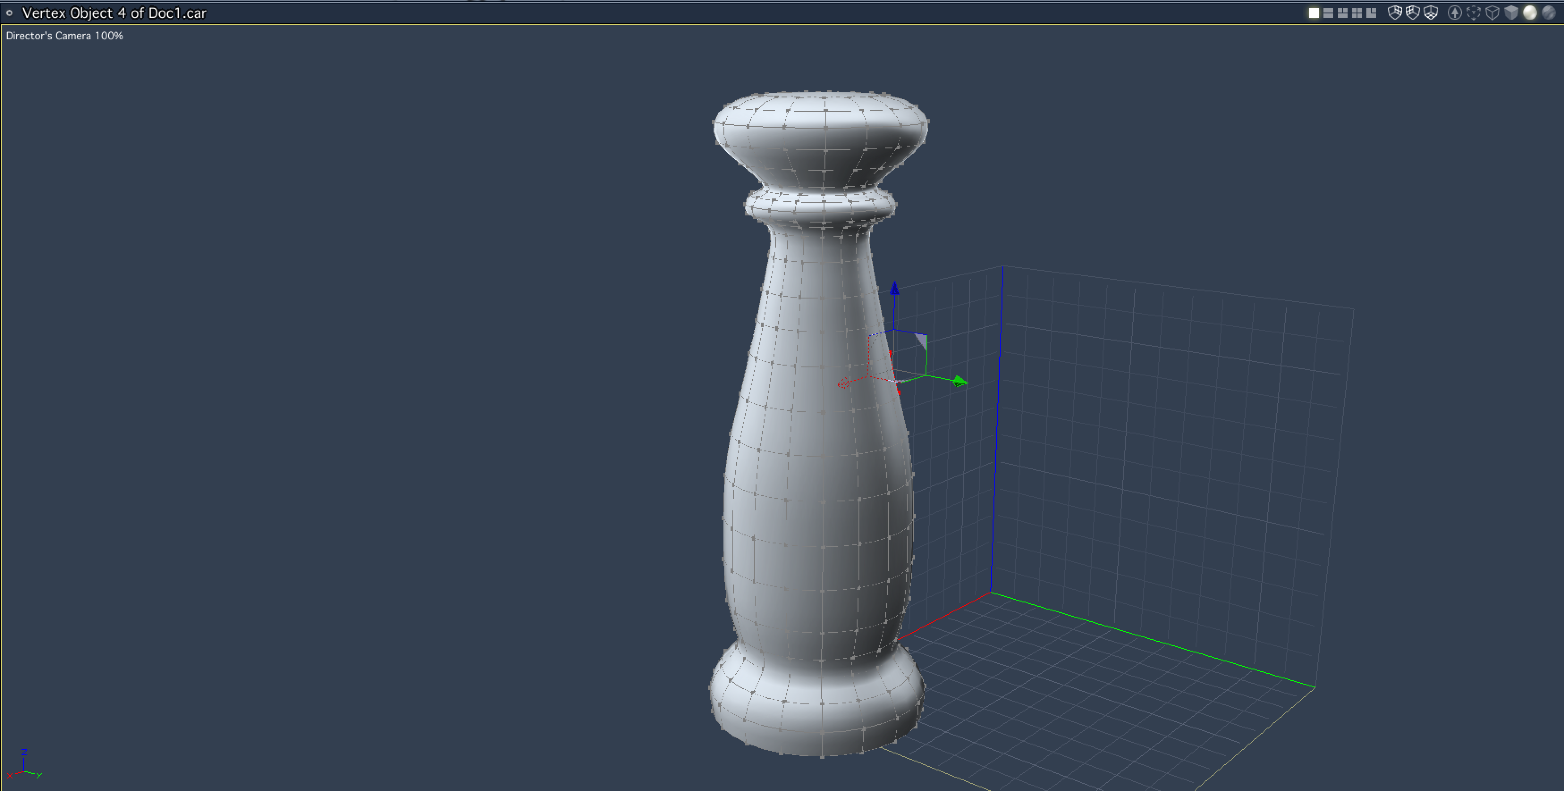Image resolution: width=1564 pixels, height=791 pixels.
Task: Select textured sphere preview mode
Action: point(1549,13)
